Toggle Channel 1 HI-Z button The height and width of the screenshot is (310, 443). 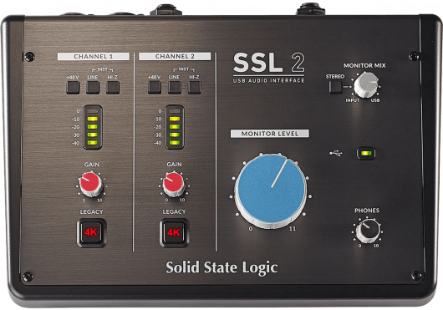coord(113,88)
